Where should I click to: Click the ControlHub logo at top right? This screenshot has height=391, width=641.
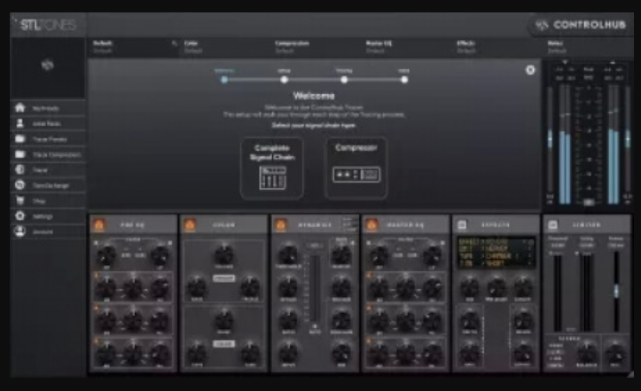pos(582,25)
